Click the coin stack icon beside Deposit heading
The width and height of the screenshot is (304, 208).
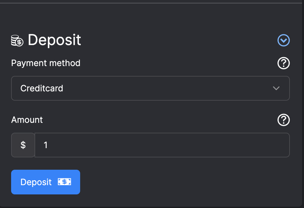click(x=17, y=40)
